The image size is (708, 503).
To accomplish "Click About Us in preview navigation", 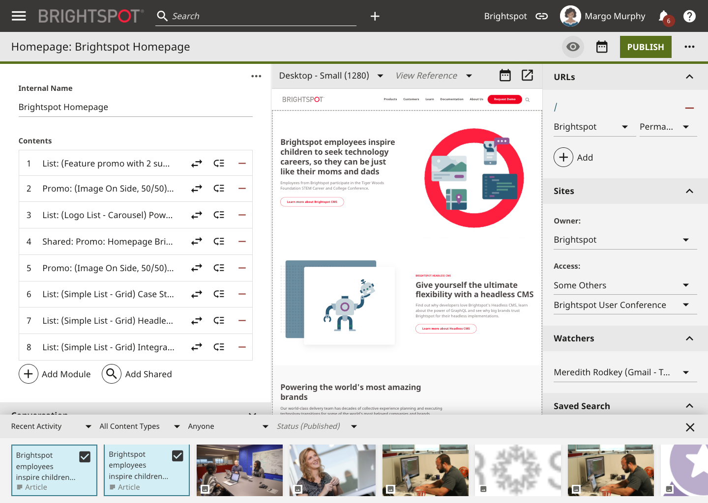I will 476,99.
